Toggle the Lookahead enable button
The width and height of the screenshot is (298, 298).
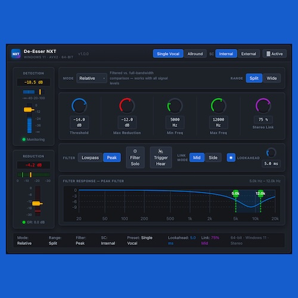coord(231,158)
